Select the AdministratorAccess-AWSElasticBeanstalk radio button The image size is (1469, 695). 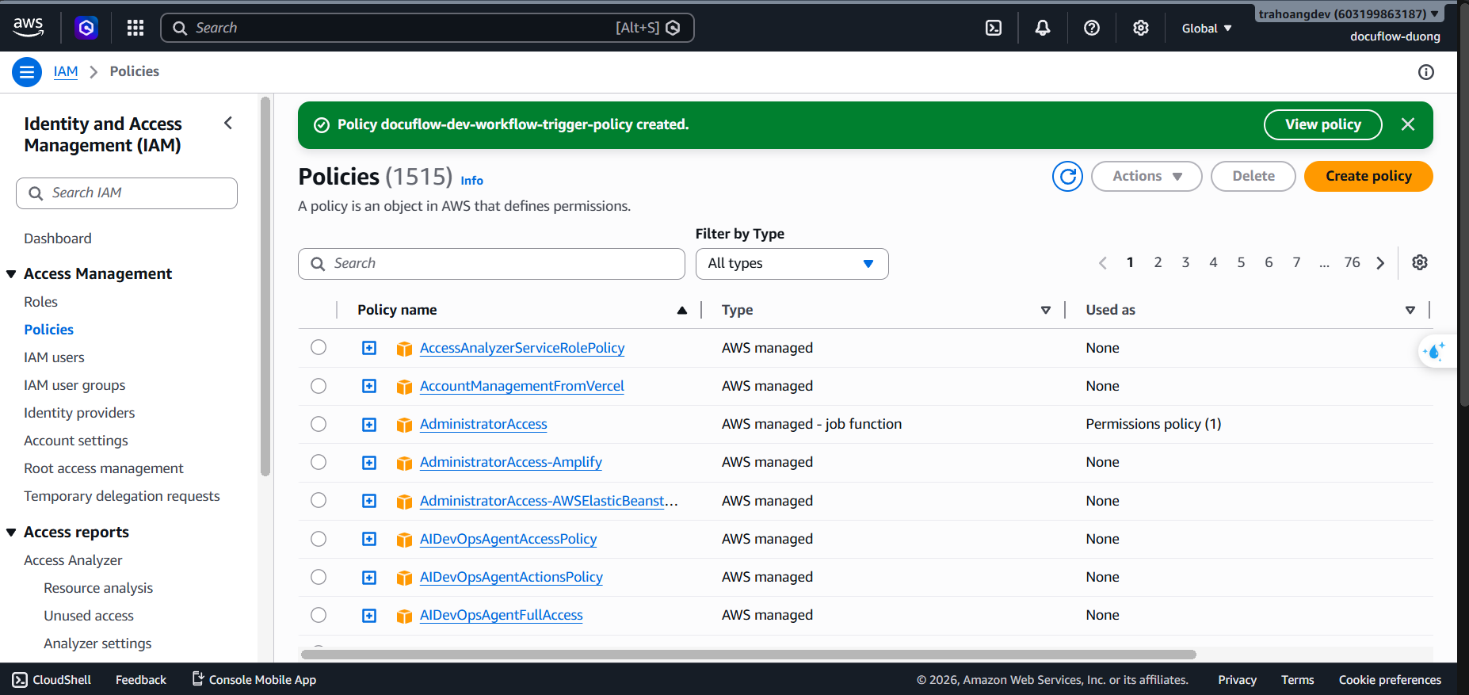coord(319,500)
